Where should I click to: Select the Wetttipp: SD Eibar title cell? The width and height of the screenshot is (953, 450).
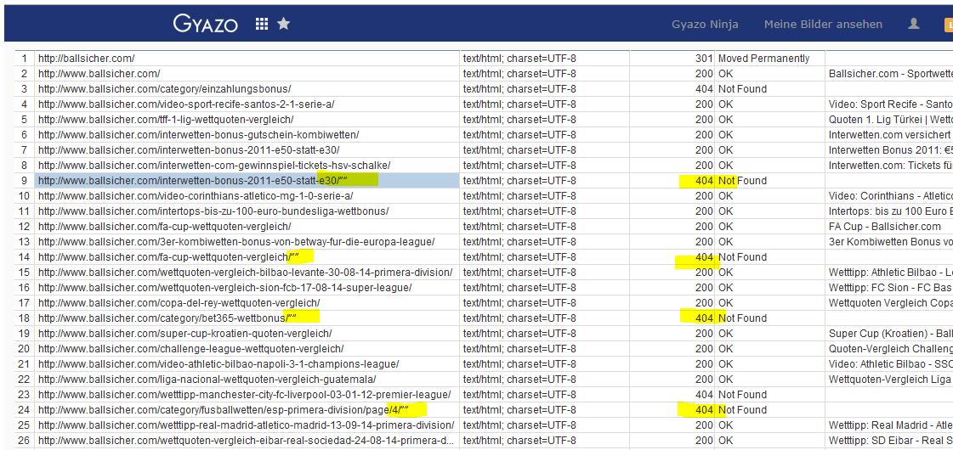coord(890,441)
